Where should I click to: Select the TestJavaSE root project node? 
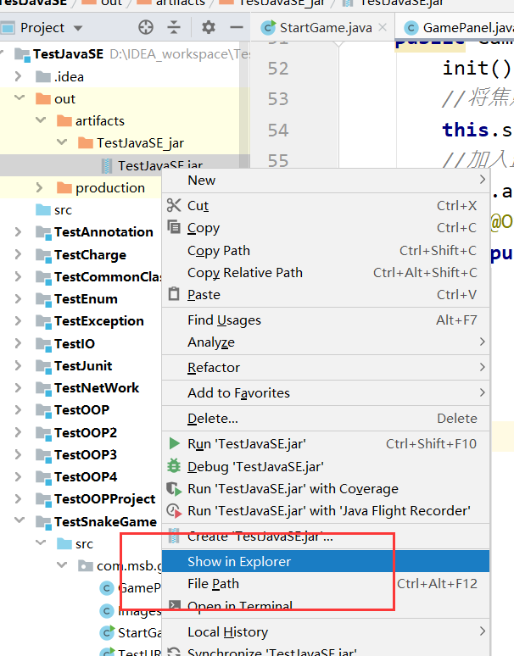point(68,54)
